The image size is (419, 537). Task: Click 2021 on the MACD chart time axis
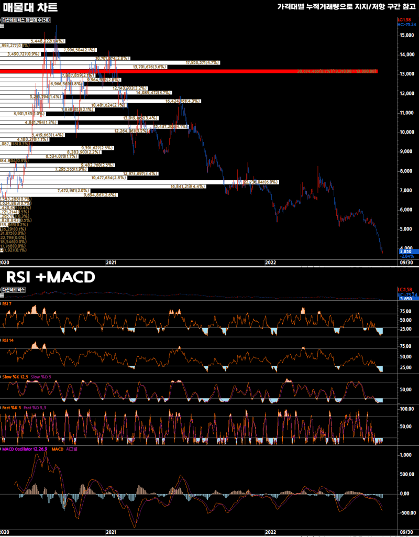click(111, 533)
